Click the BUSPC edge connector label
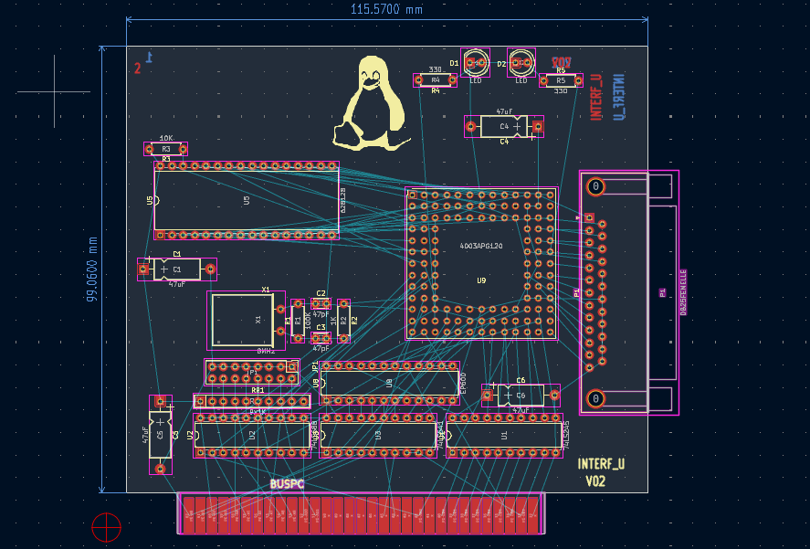 pyautogui.click(x=287, y=484)
